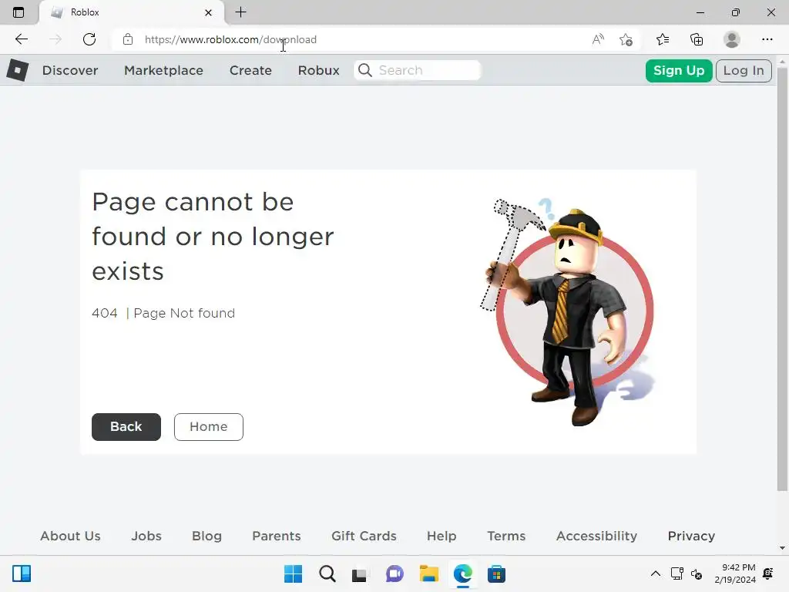789x592 pixels.
Task: Open the Robux page
Action: pos(318,70)
